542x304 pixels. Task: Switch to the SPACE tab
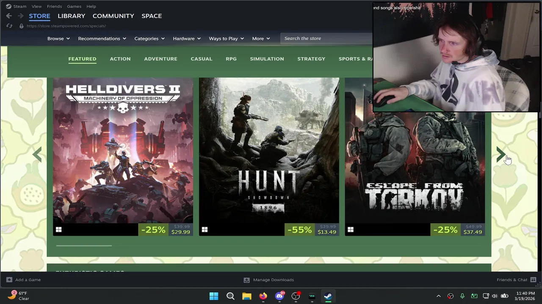pyautogui.click(x=152, y=16)
